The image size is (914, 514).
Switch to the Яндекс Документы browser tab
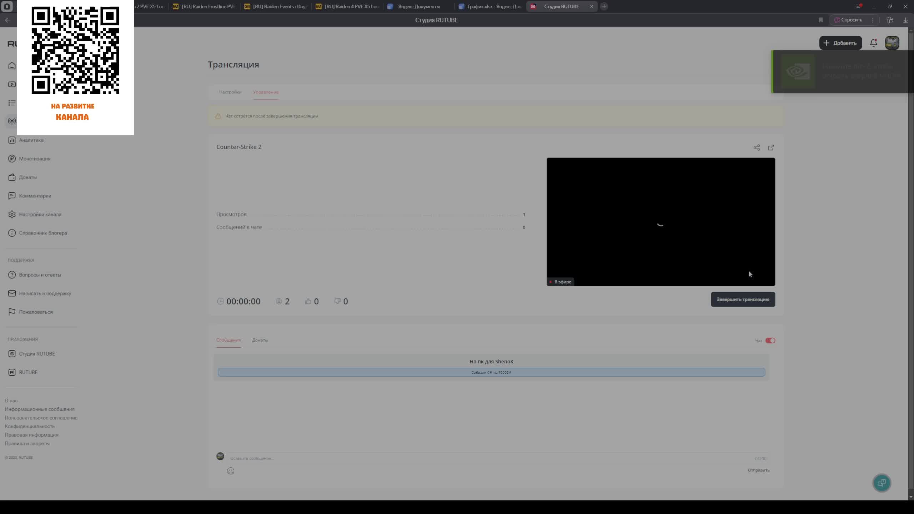[419, 6]
